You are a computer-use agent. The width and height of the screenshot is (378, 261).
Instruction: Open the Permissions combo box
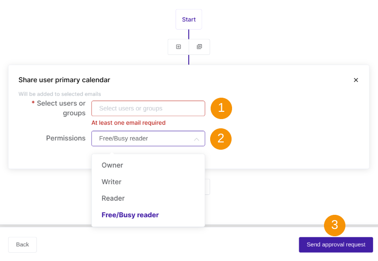[143, 139]
